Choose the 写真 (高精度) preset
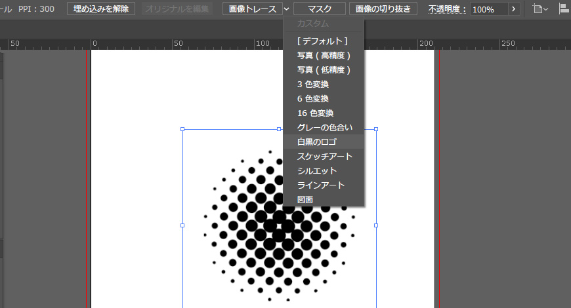Screen dimensions: 571x308 point(324,55)
